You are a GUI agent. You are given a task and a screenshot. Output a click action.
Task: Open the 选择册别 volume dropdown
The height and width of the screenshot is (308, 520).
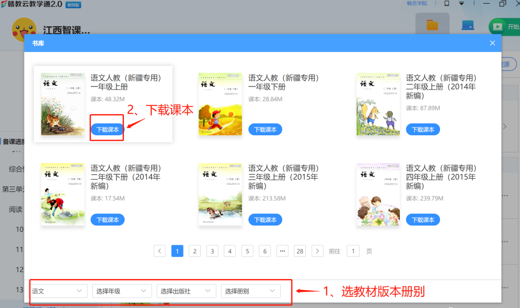point(251,291)
